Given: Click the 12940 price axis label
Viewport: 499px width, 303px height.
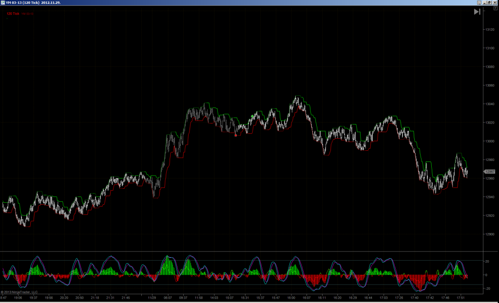Looking at the screenshot, I should click(x=490, y=197).
